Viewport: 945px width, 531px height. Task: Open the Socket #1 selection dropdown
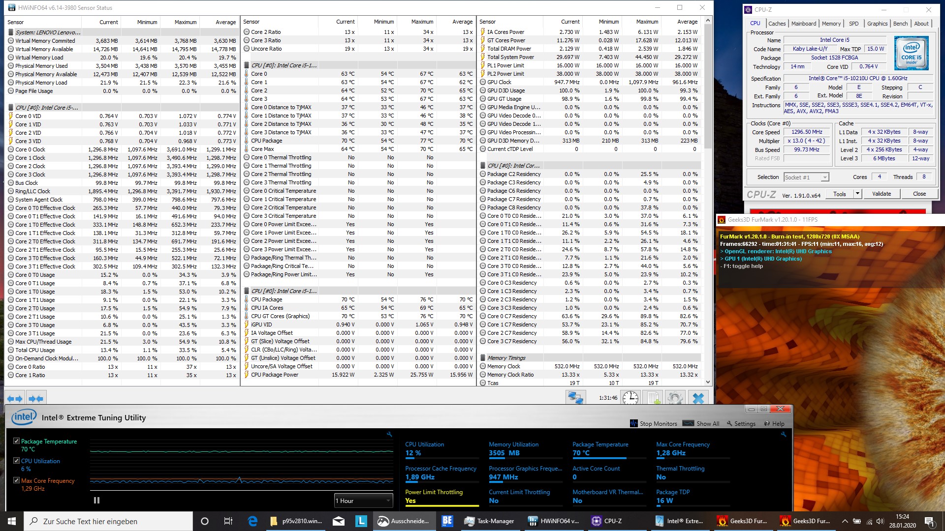806,177
